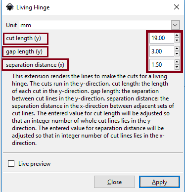Image resolution: width=185 pixels, height=192 pixels.
Task: Click the Inkscape logo icon in title bar
Action: pyautogui.click(x=10, y=7)
